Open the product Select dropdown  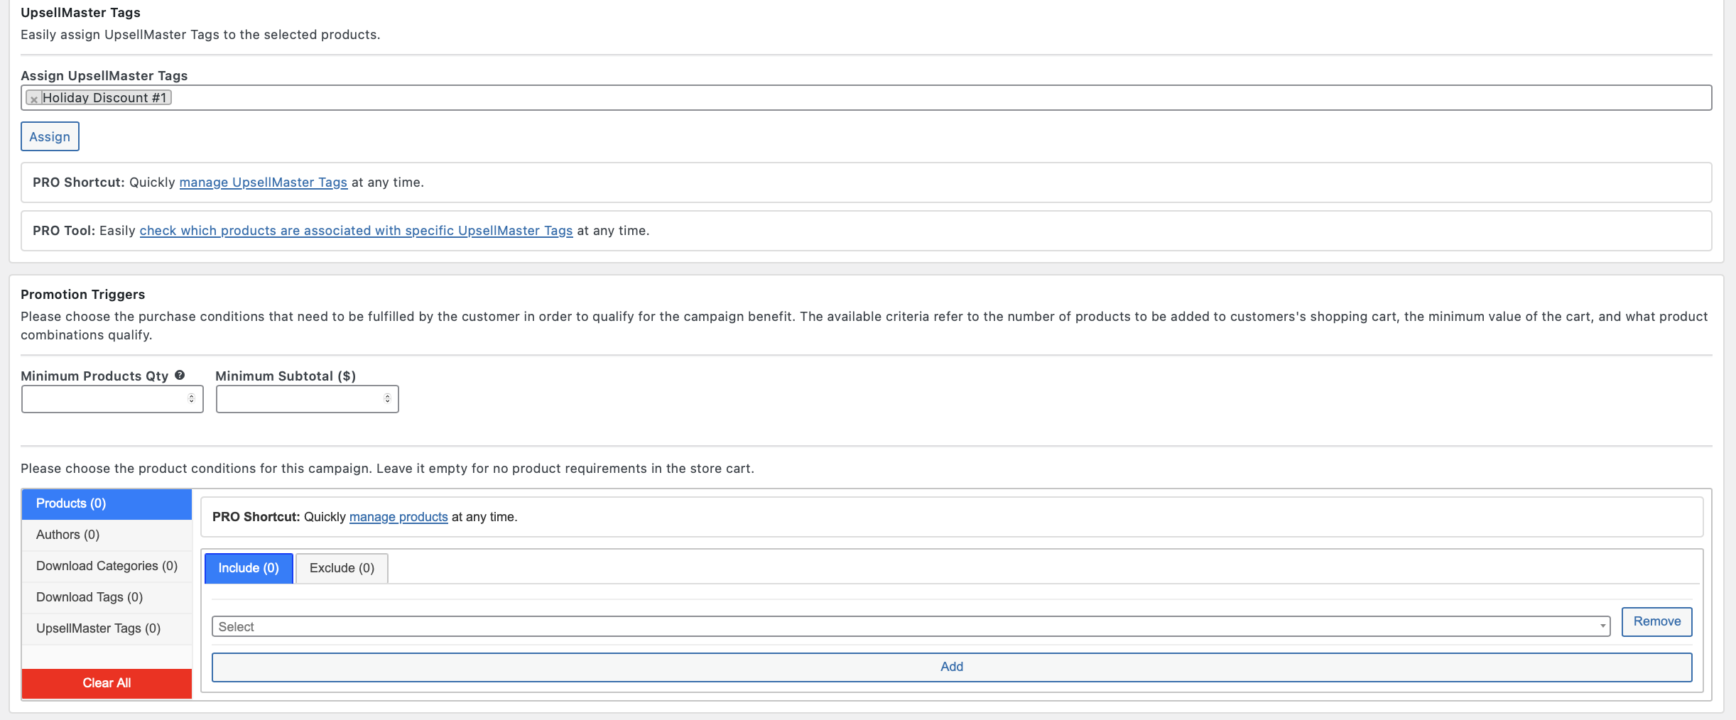(911, 627)
